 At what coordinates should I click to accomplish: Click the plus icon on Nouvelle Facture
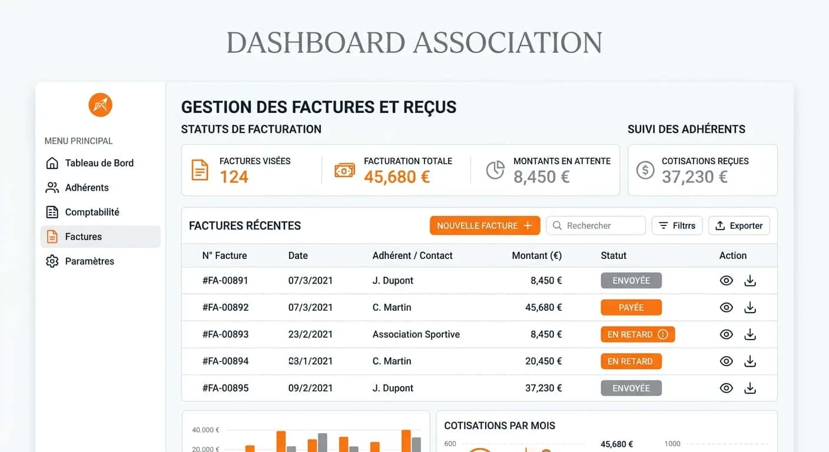coord(528,225)
